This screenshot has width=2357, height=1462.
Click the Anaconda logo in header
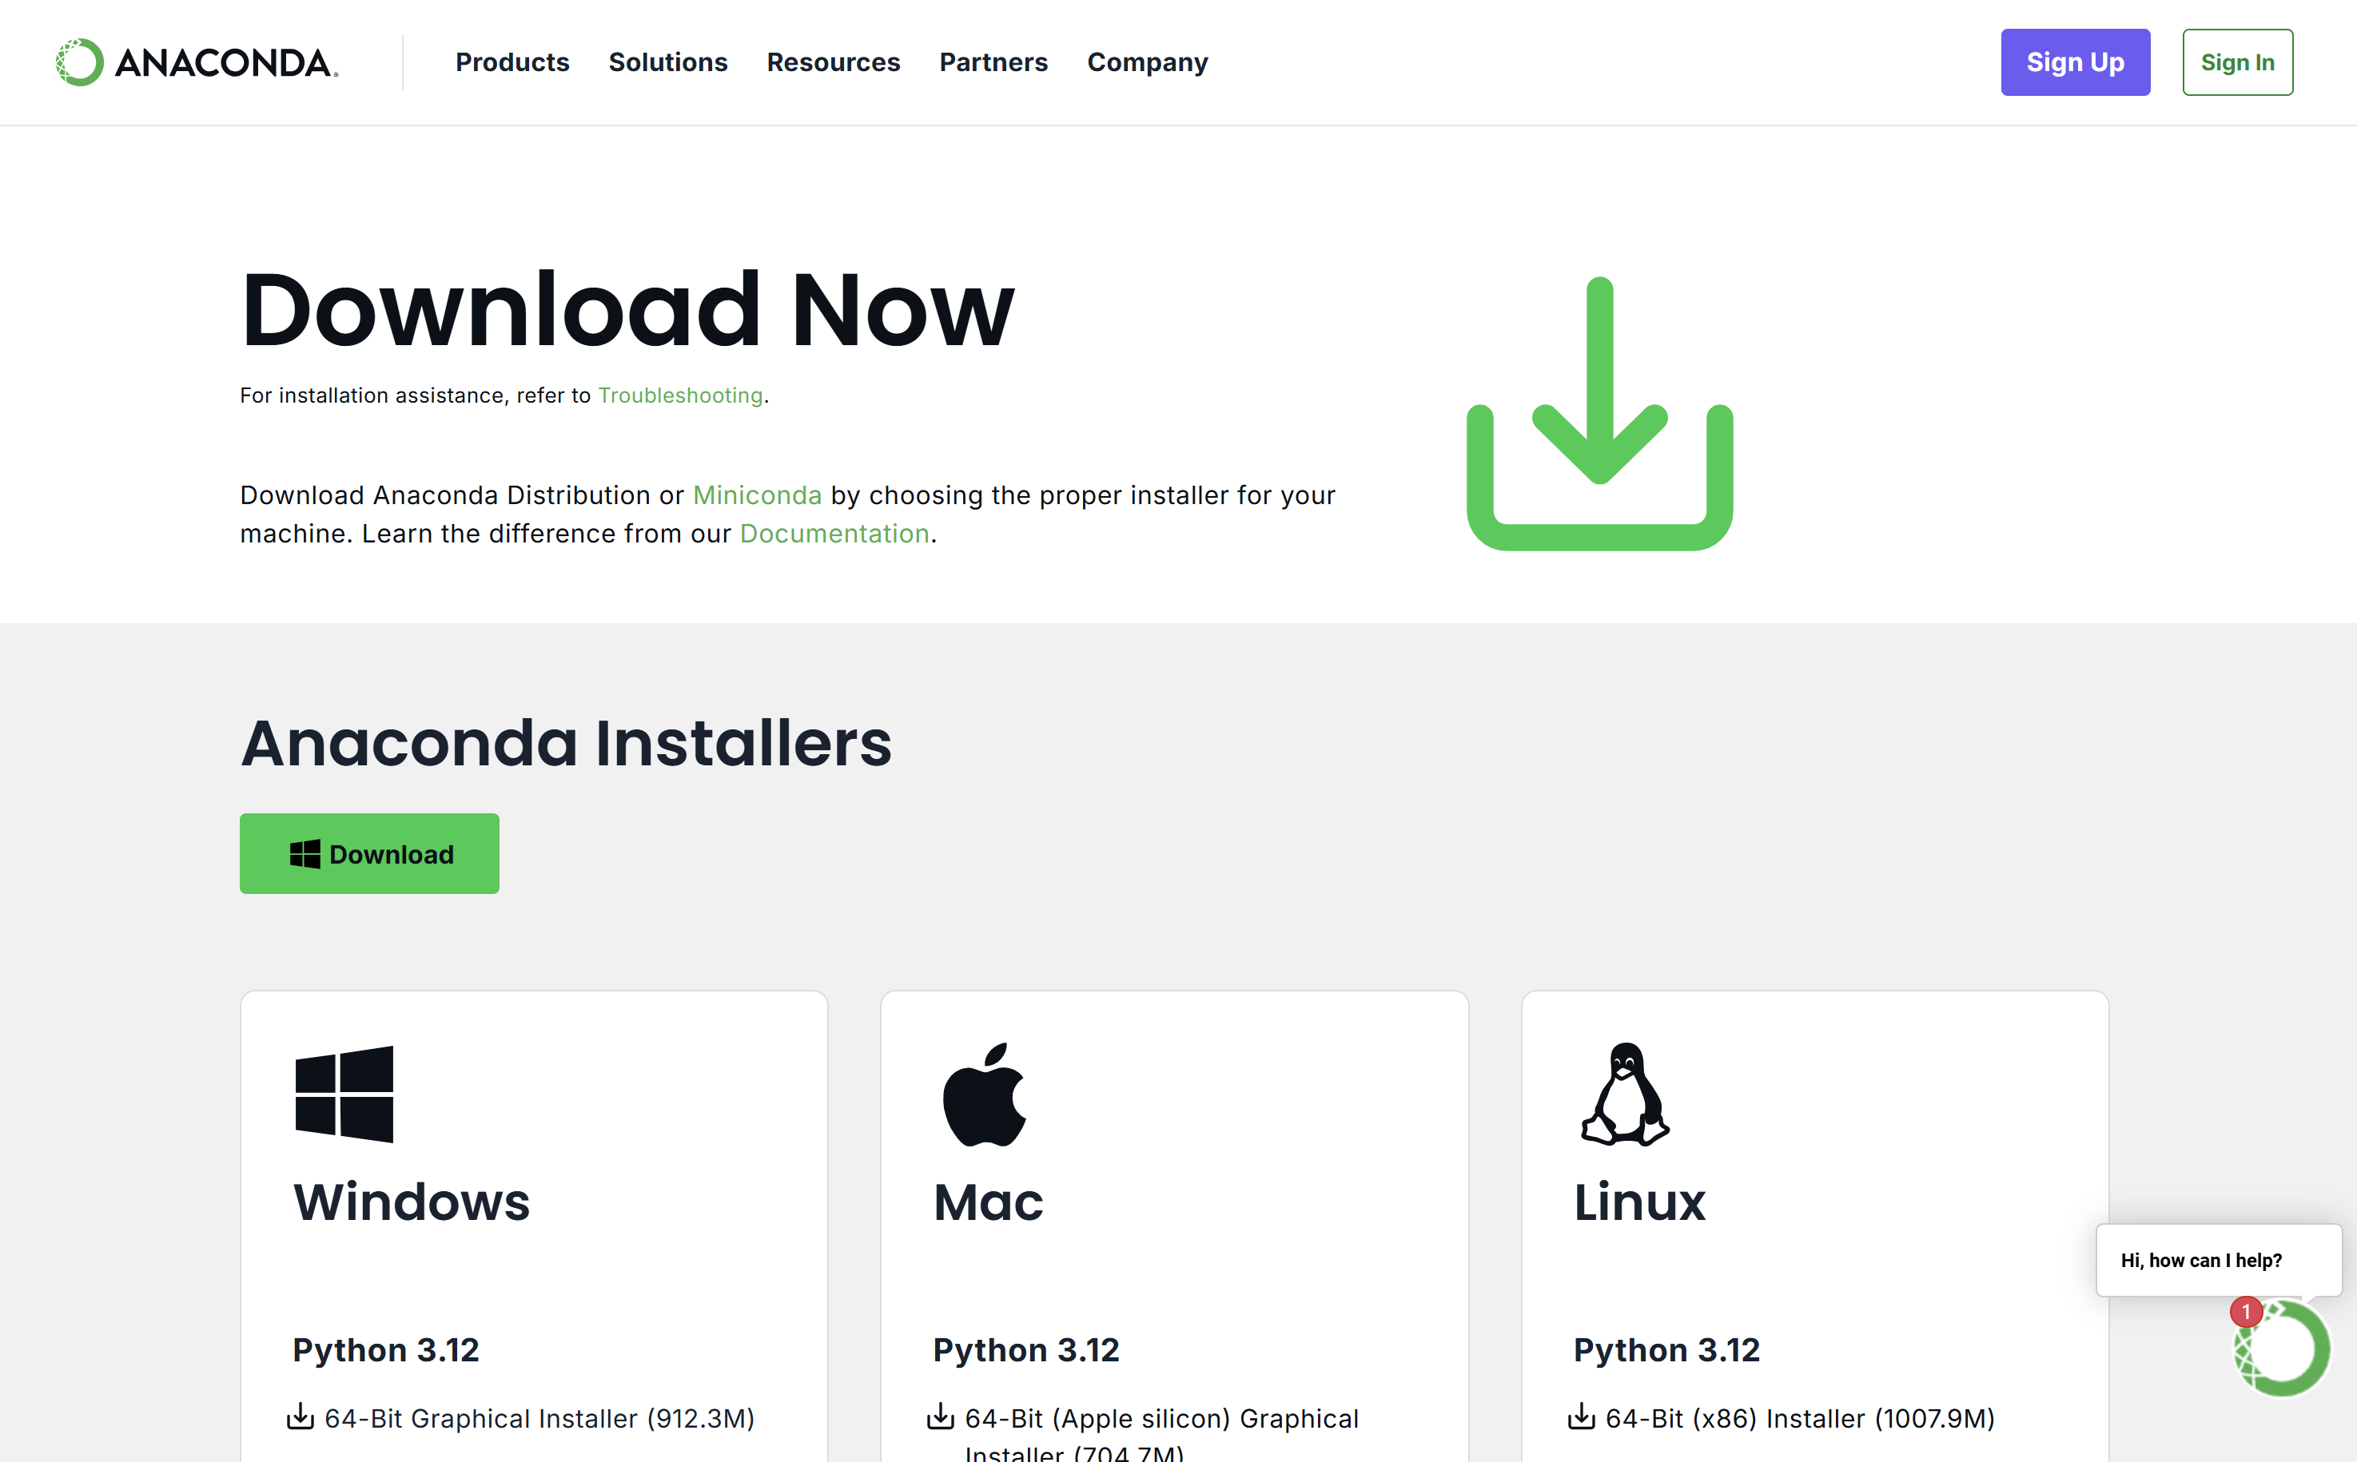tap(197, 63)
